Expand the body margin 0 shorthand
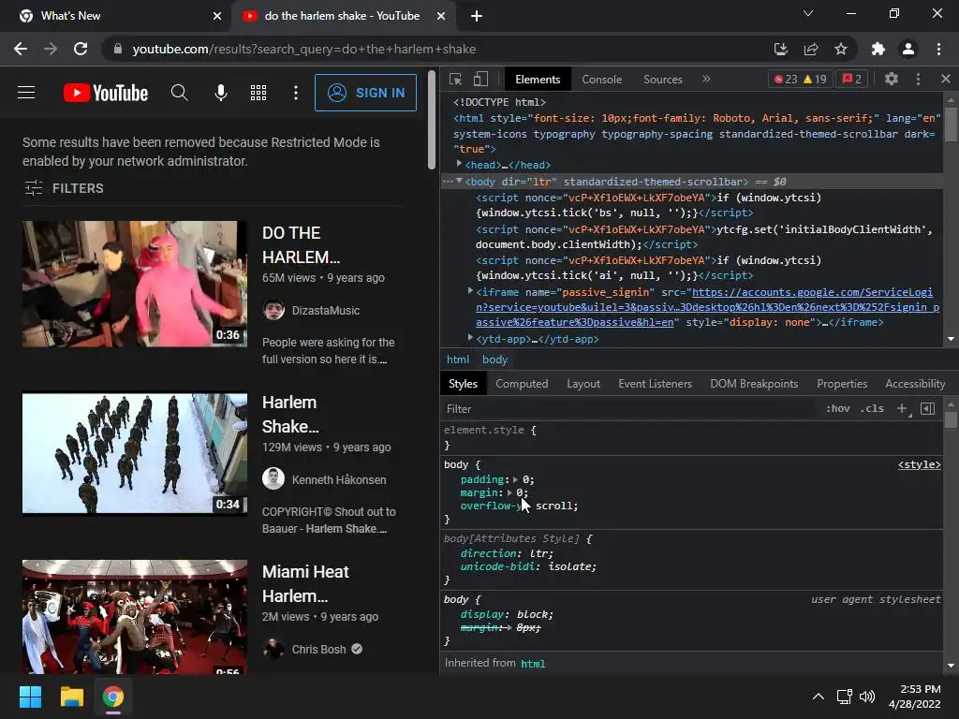Screen dimensions: 959x719 [x=509, y=492]
